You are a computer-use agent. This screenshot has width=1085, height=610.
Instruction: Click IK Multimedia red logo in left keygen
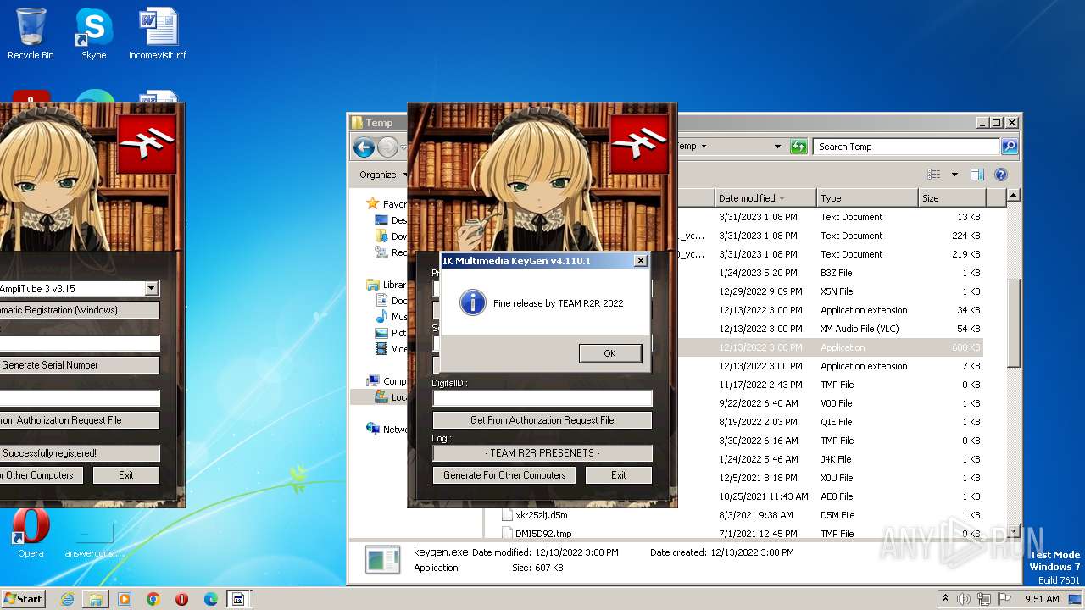pyautogui.click(x=147, y=144)
